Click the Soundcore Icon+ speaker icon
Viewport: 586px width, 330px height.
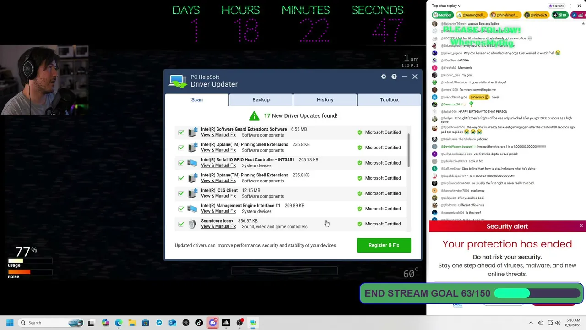pos(192,224)
